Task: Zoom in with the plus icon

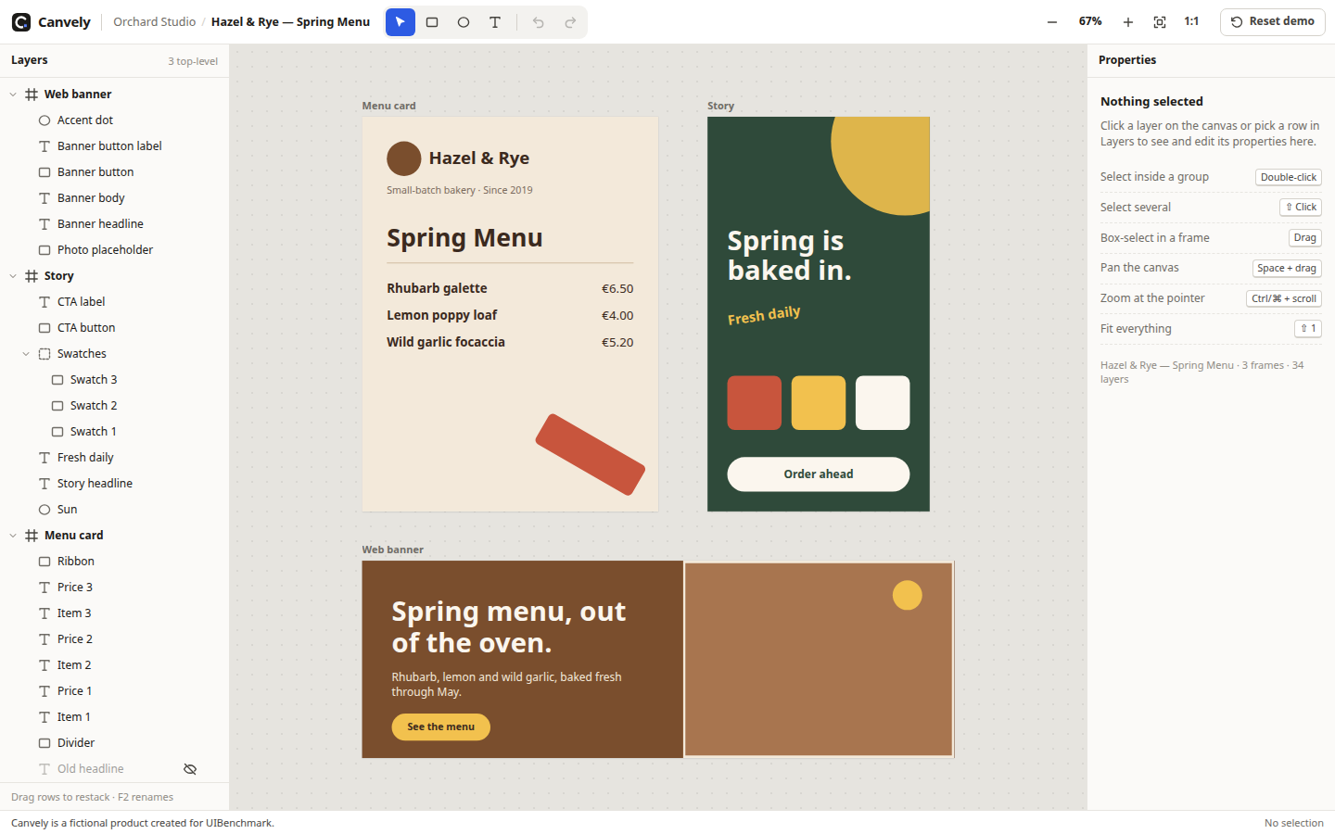Action: pos(1128,22)
